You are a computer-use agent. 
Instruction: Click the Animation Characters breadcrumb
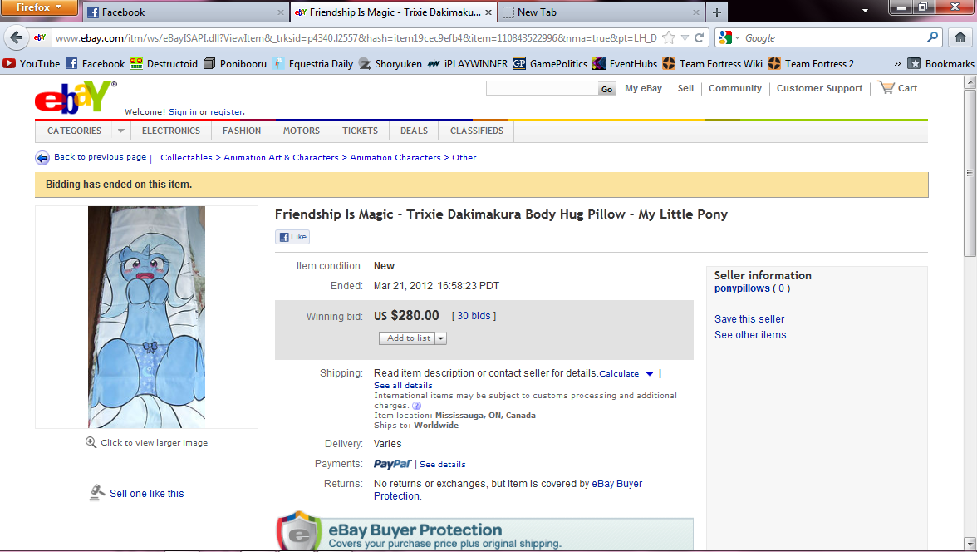(395, 158)
